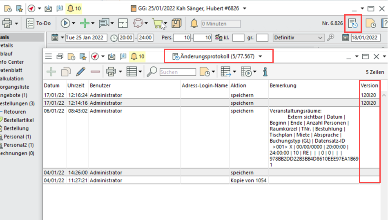Click the To-Do checklist button
Viewport: 388px width, 220px height.
[x=38, y=23]
